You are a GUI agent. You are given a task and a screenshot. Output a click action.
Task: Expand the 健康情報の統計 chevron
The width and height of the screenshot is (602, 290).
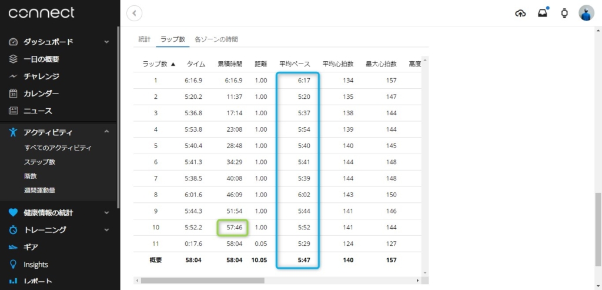click(x=106, y=213)
